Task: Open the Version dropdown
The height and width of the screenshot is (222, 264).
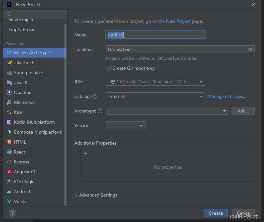Action: [x=126, y=125]
